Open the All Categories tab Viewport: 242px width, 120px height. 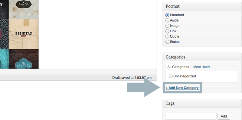pos(178,67)
